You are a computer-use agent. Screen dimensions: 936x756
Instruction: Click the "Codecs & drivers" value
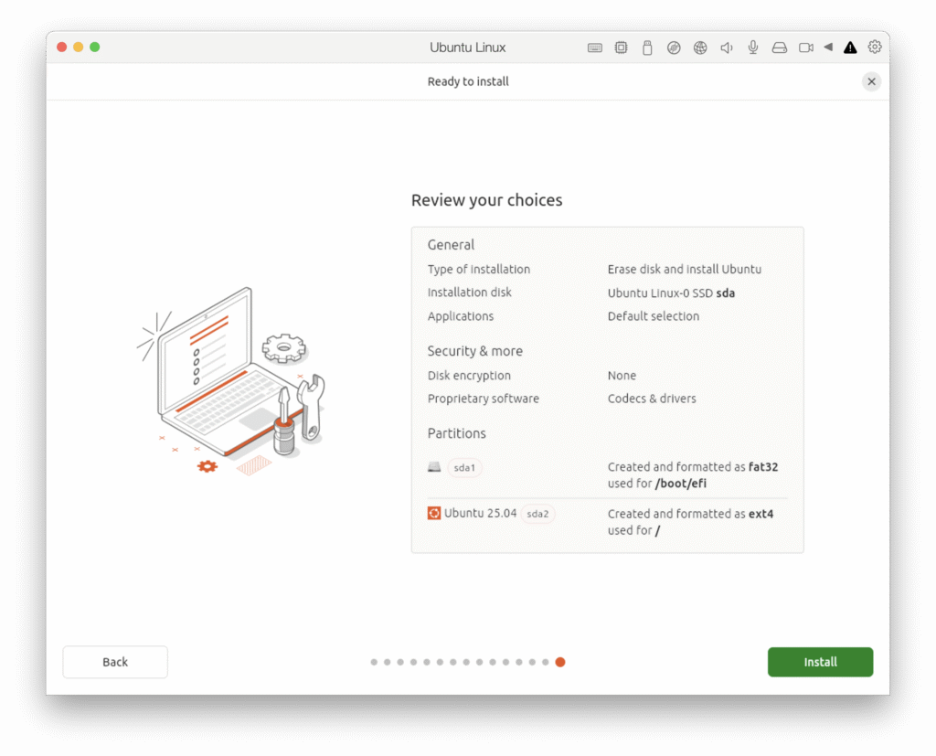651,399
